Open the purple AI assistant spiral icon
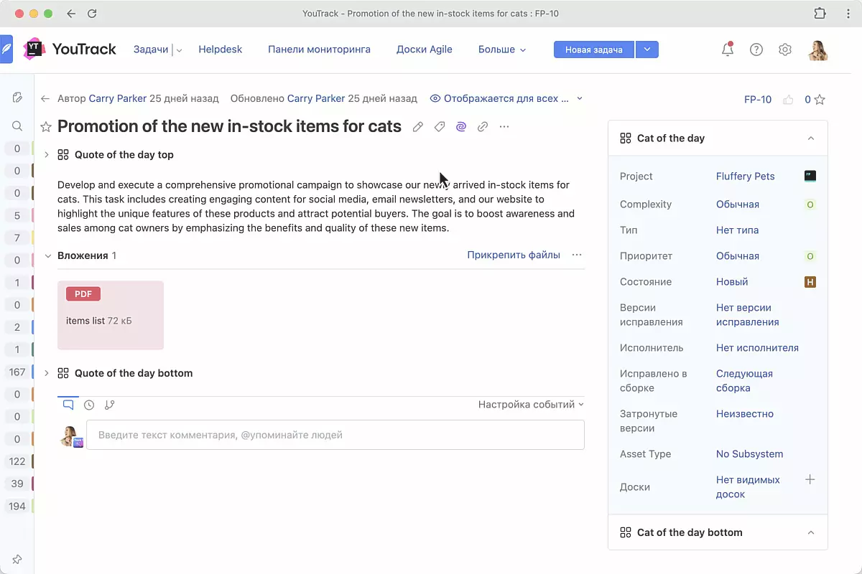Image resolution: width=862 pixels, height=574 pixels. pyautogui.click(x=461, y=127)
